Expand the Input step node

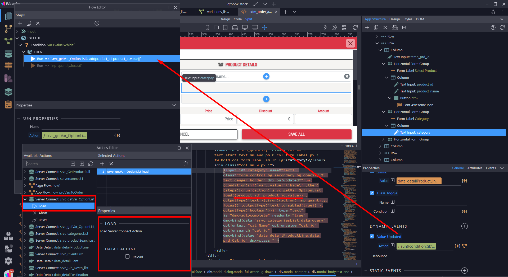(17, 31)
